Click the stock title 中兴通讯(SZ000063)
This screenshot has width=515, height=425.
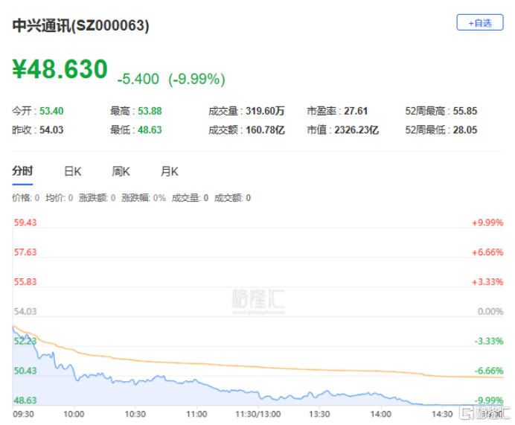point(81,25)
